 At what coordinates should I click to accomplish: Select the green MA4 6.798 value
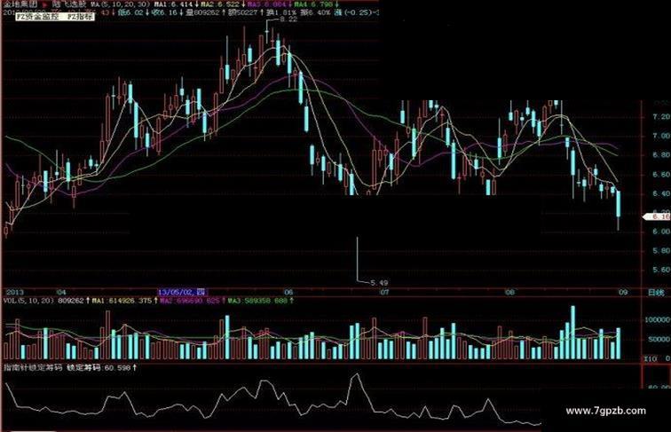[312, 4]
